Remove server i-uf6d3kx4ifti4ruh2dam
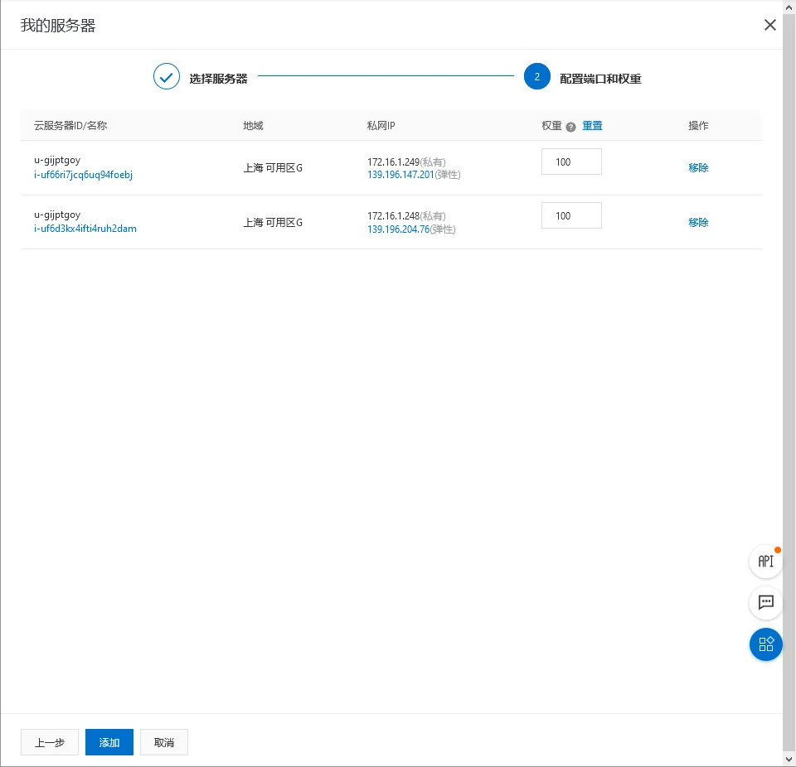 pos(698,222)
